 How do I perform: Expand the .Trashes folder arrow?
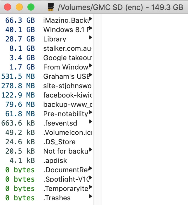[90, 197]
